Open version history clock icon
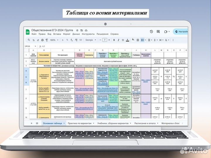 [x=152, y=32]
